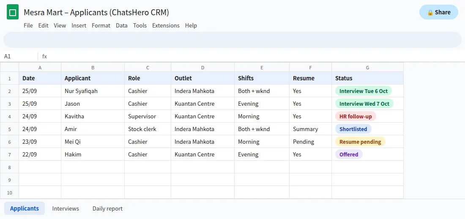465x219 pixels.
Task: Select Hakim's Evening shift cell
Action: (x=262, y=154)
